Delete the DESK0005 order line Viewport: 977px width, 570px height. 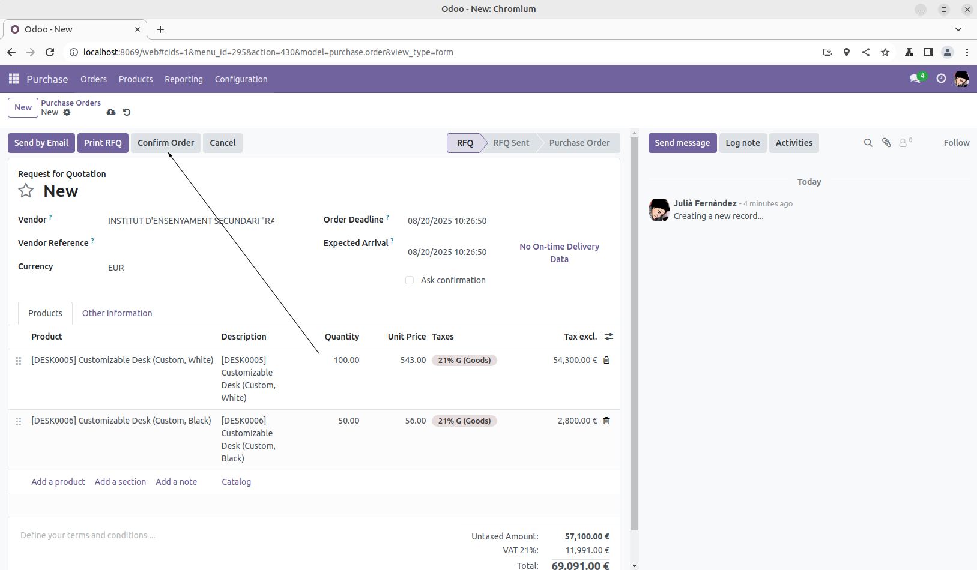pos(606,360)
